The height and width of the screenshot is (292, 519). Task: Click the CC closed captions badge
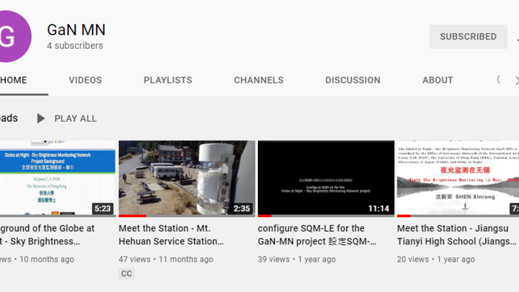coord(127,274)
